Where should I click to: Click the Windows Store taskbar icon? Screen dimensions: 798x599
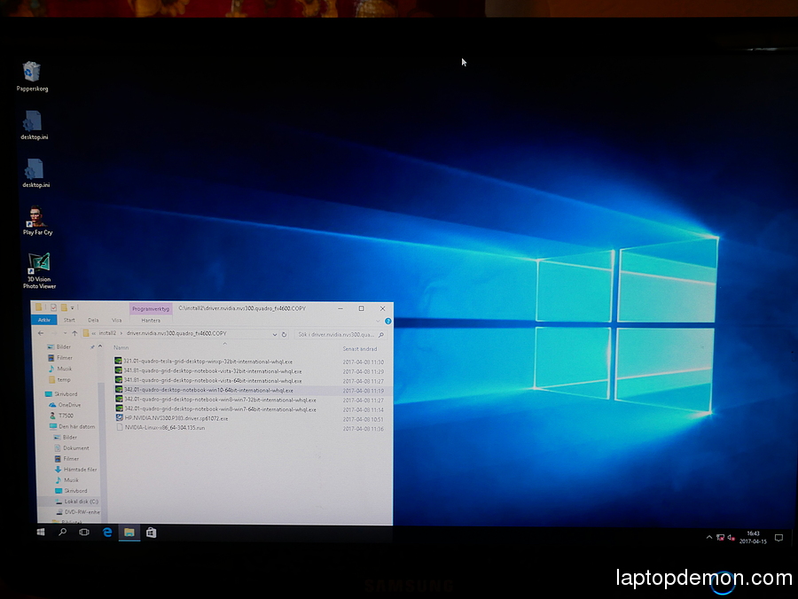(152, 533)
